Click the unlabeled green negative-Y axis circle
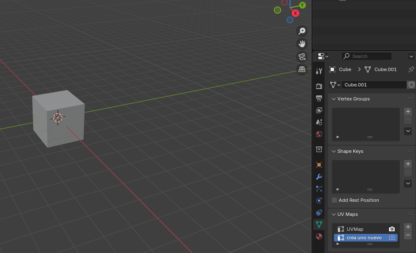416x253 pixels. point(278,10)
